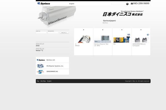Click English in the footer bar
Screen dimensions: 166x110
49,81
